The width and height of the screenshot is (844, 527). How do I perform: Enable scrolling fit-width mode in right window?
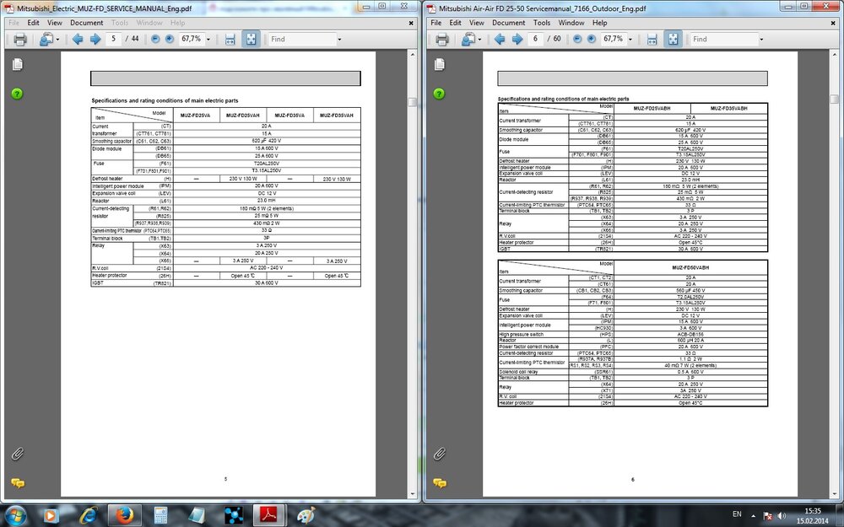tap(652, 40)
